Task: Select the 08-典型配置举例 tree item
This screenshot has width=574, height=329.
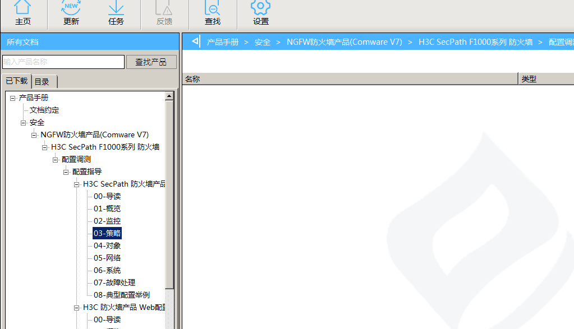Action: pyautogui.click(x=122, y=295)
